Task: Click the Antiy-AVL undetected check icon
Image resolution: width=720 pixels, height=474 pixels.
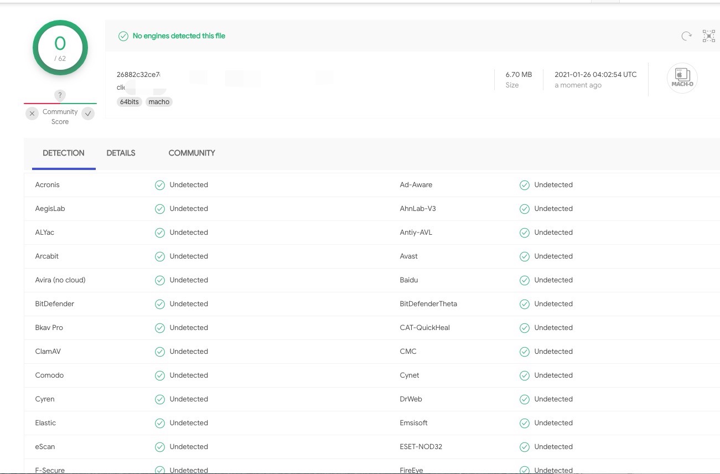Action: coord(525,233)
